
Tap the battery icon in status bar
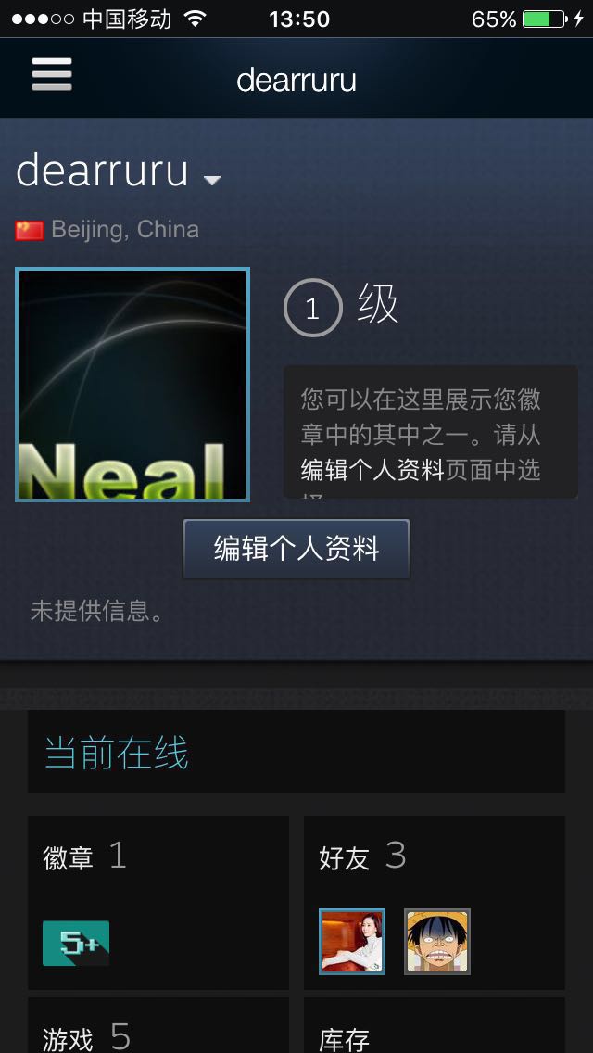point(544,19)
